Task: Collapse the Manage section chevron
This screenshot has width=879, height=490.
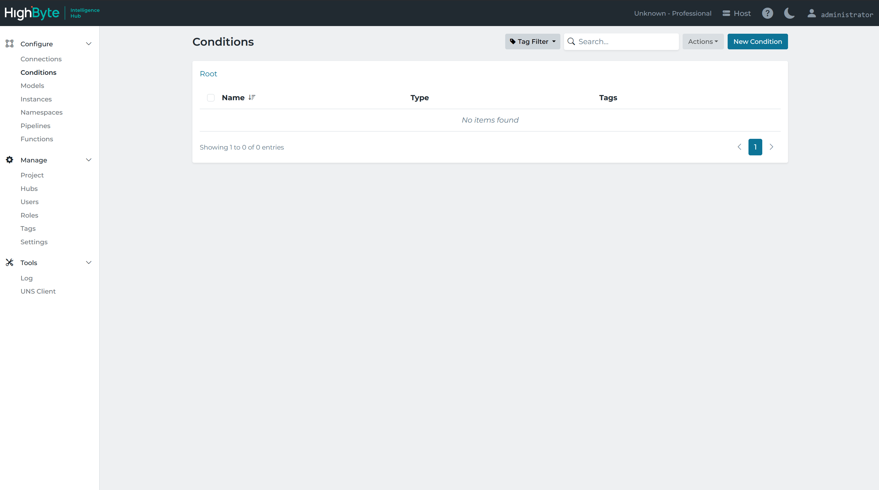Action: pyautogui.click(x=89, y=160)
